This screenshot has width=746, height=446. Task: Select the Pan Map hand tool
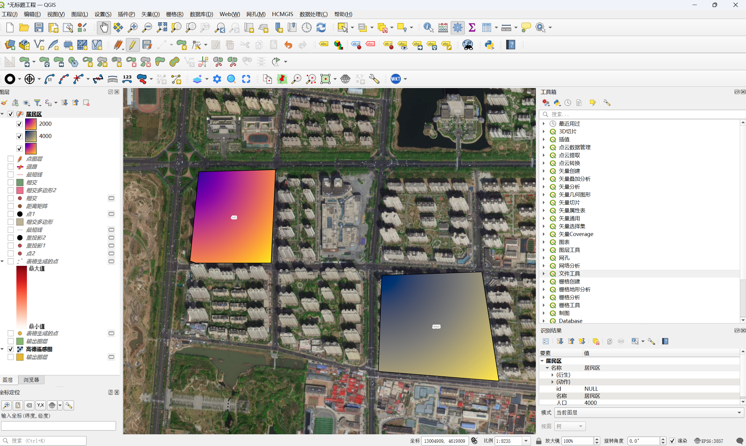pos(104,28)
